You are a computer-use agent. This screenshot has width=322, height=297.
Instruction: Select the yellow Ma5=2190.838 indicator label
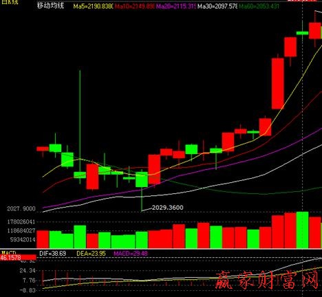point(93,6)
